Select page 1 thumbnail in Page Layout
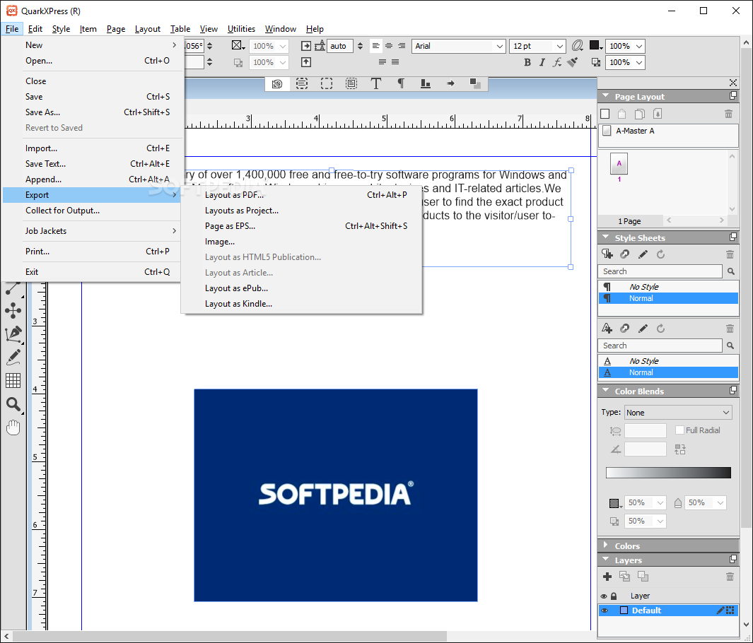 (x=619, y=164)
